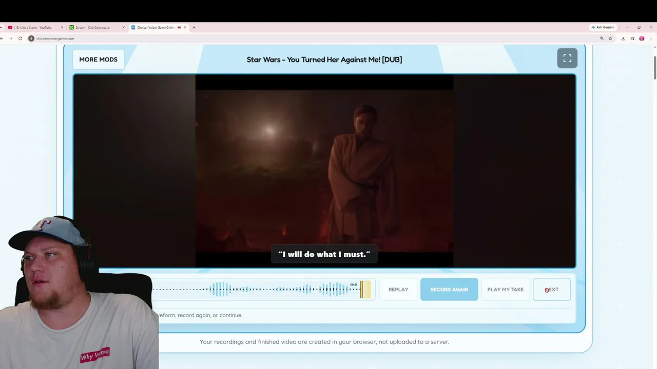Continue with the NEXT button
657x369 pixels.
point(552,290)
